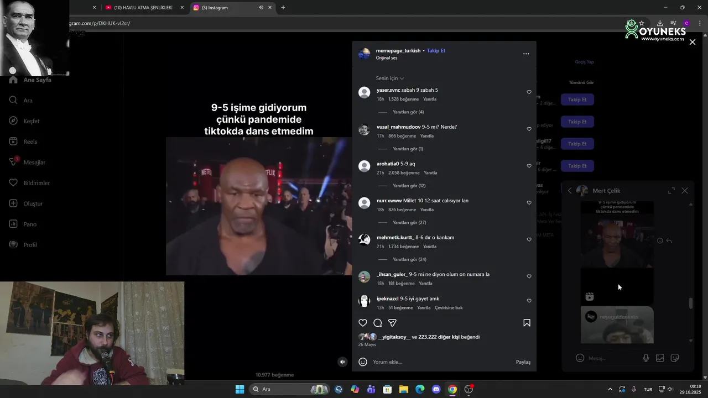Image resolution: width=708 pixels, height=398 pixels.
Task: Open Microsoft Edge from the taskbar
Action: [x=420, y=389]
